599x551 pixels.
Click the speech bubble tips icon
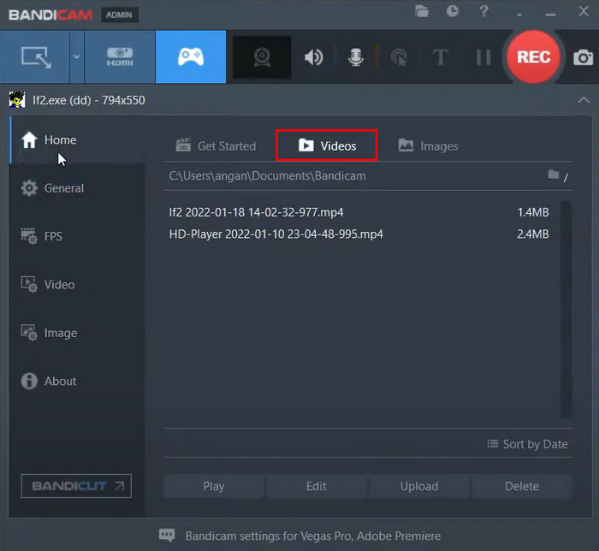coord(167,535)
